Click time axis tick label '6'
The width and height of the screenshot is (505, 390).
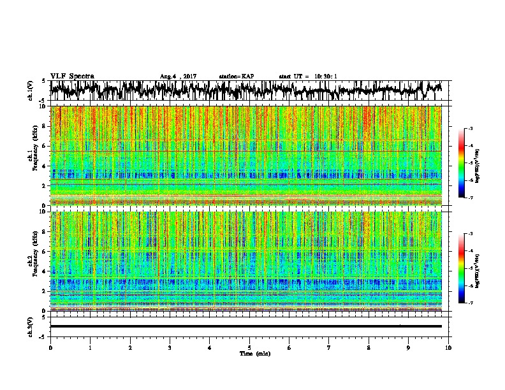(289, 348)
